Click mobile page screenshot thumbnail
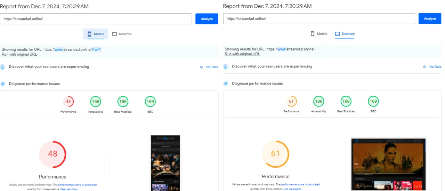Screen dimensions: 445x191 [166, 163]
